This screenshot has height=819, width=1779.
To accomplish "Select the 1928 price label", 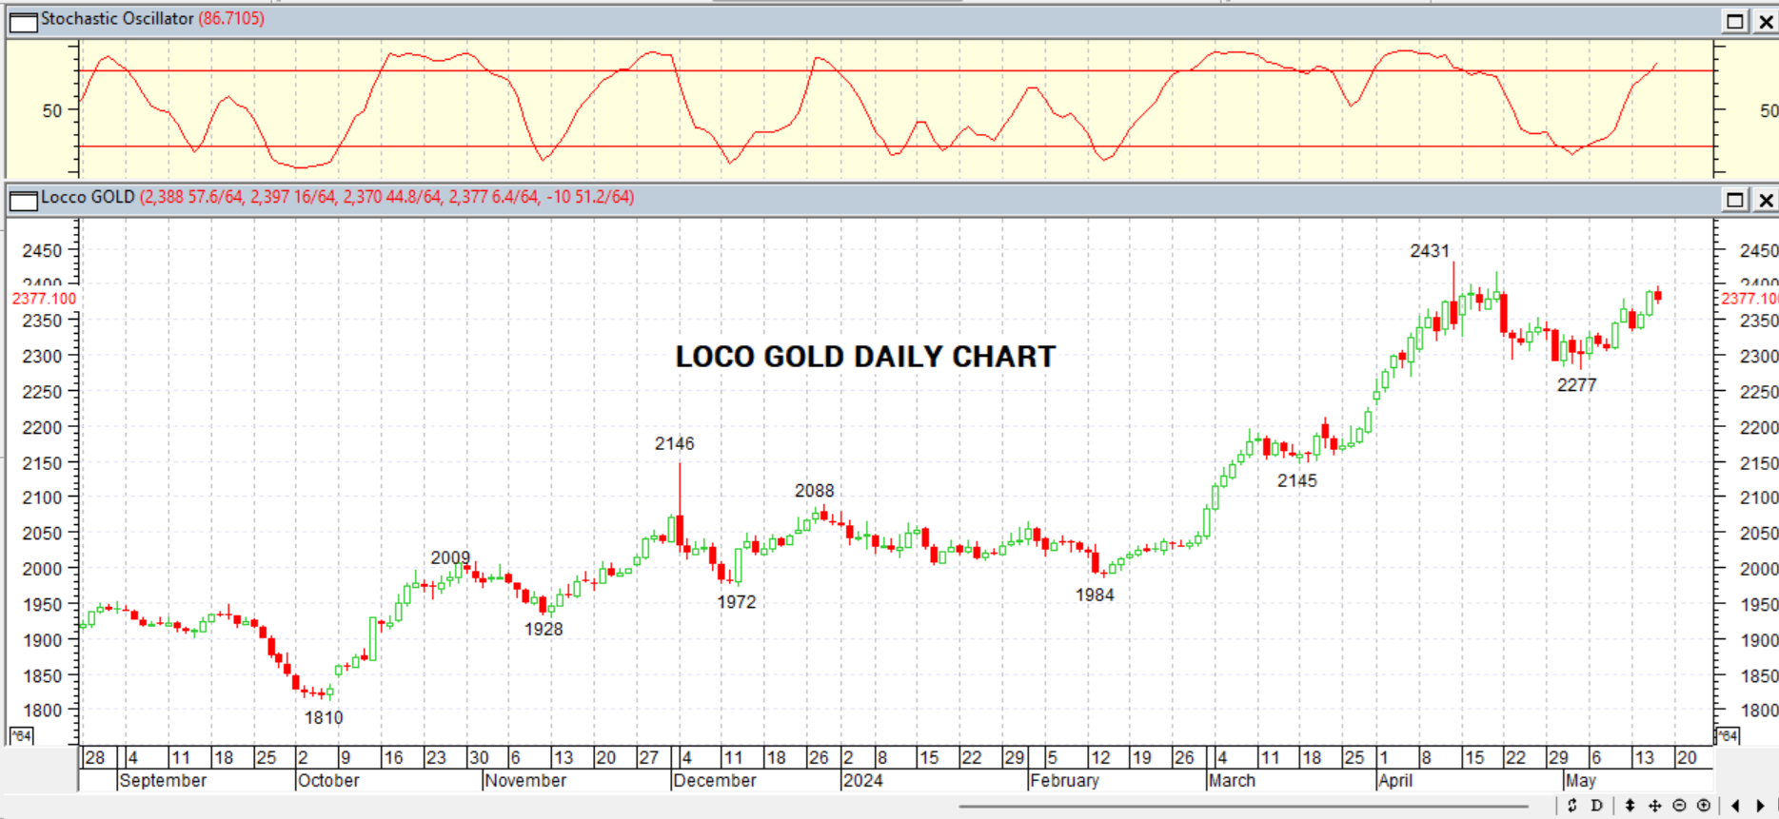I will coord(544,630).
